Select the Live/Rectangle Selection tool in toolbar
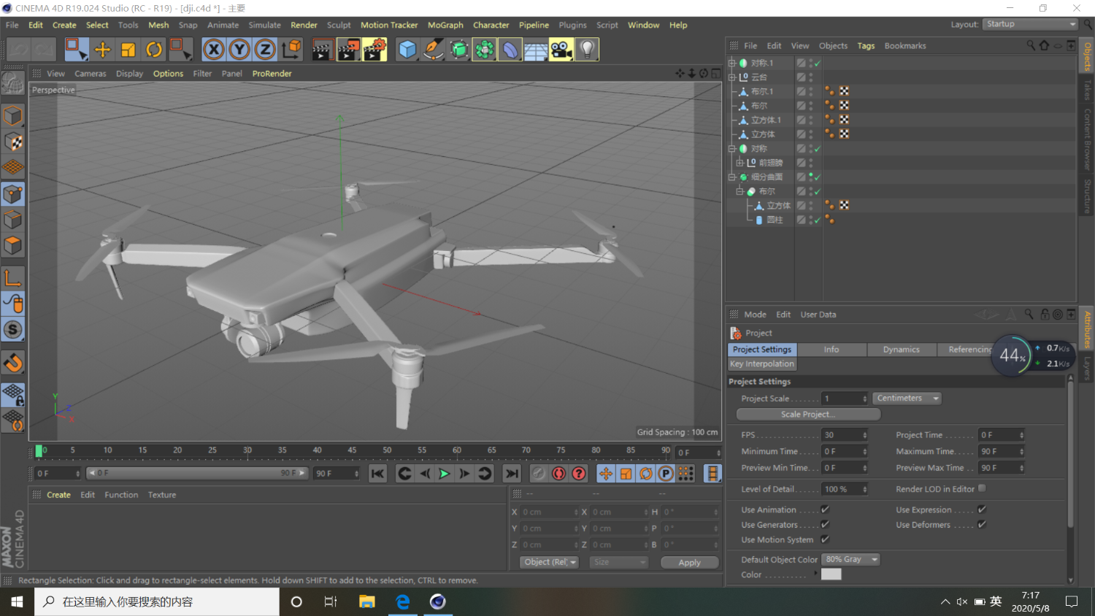This screenshot has width=1095, height=616. [76, 49]
